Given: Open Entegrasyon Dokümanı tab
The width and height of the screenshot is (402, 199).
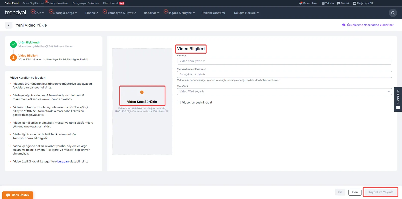Looking at the screenshot, I should coord(86,3).
